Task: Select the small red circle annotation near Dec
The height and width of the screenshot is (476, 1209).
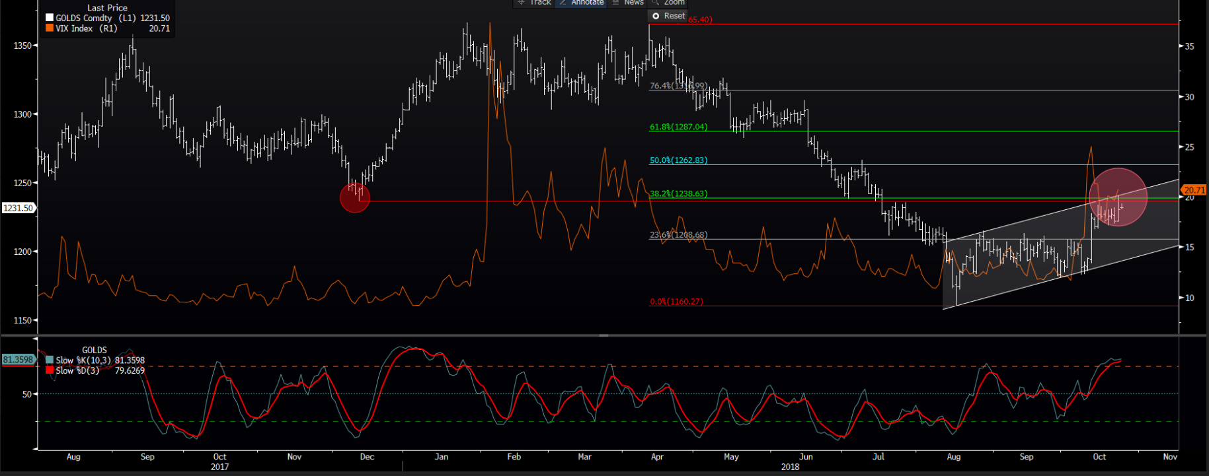Action: tap(355, 197)
